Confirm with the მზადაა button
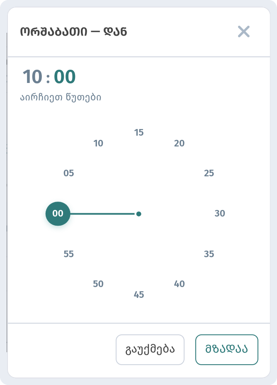277x385 pixels. [x=227, y=350]
